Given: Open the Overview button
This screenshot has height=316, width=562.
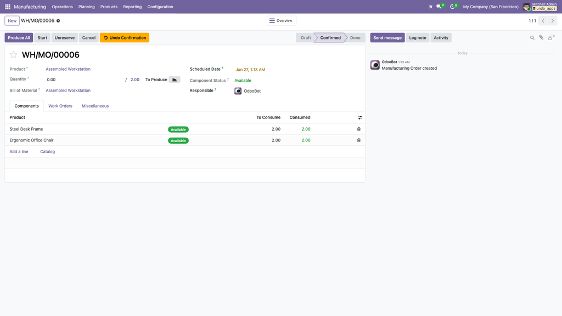Looking at the screenshot, I should click(281, 21).
